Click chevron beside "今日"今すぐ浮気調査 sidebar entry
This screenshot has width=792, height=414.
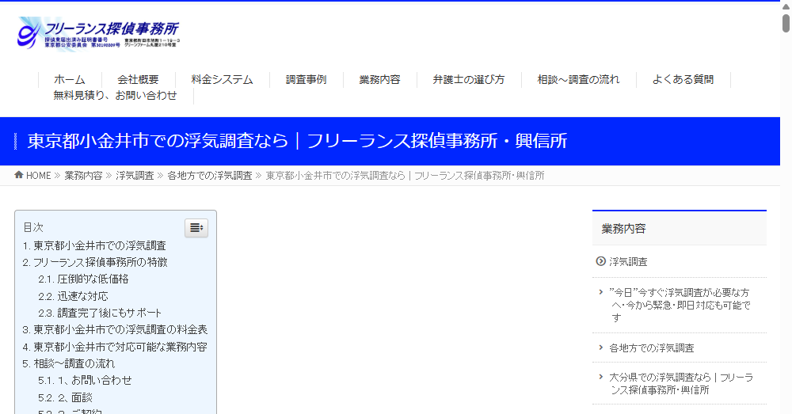coord(601,292)
